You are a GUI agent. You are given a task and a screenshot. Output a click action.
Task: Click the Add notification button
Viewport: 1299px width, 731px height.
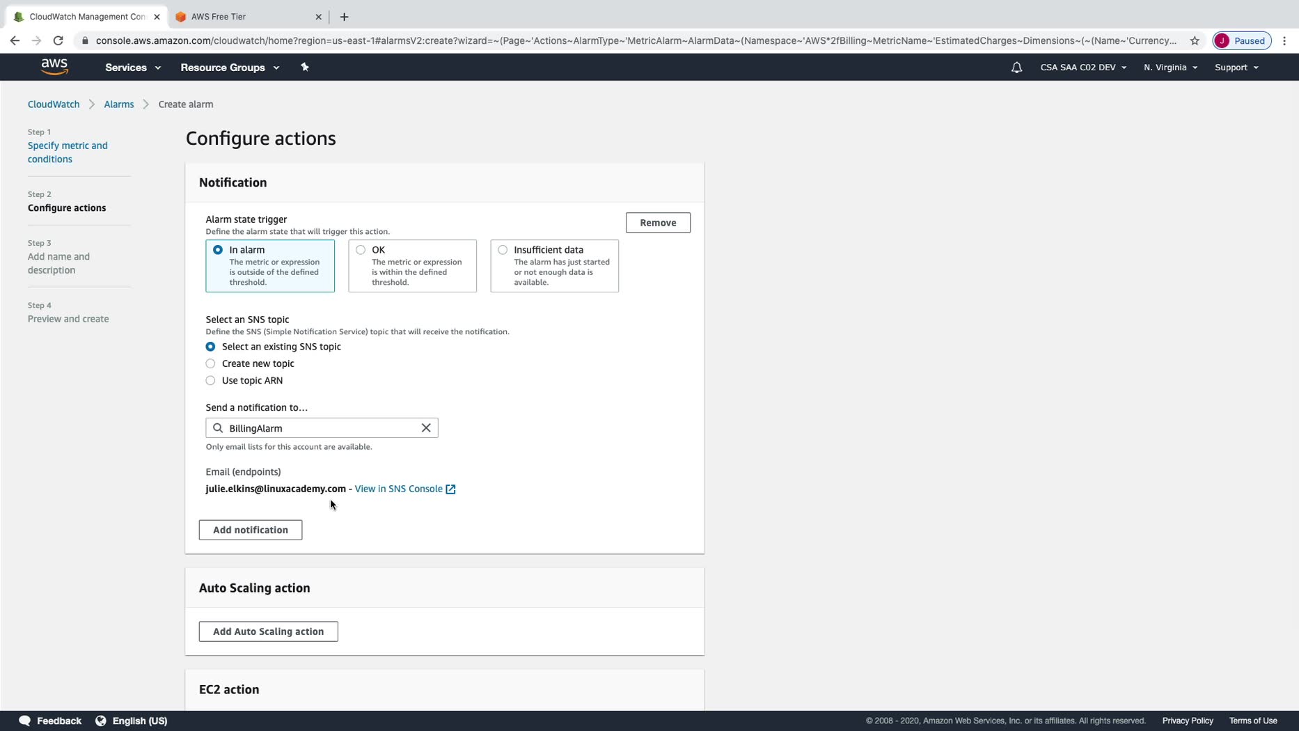tap(251, 530)
